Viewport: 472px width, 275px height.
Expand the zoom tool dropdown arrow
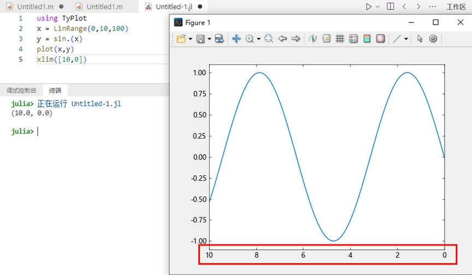pos(258,39)
